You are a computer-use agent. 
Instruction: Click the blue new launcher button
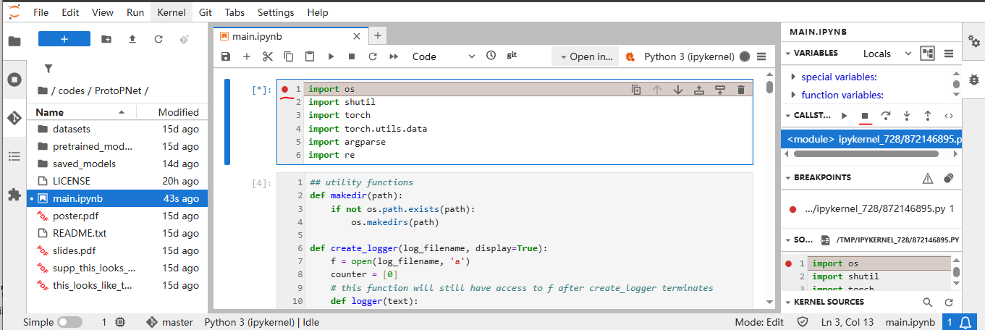click(64, 39)
